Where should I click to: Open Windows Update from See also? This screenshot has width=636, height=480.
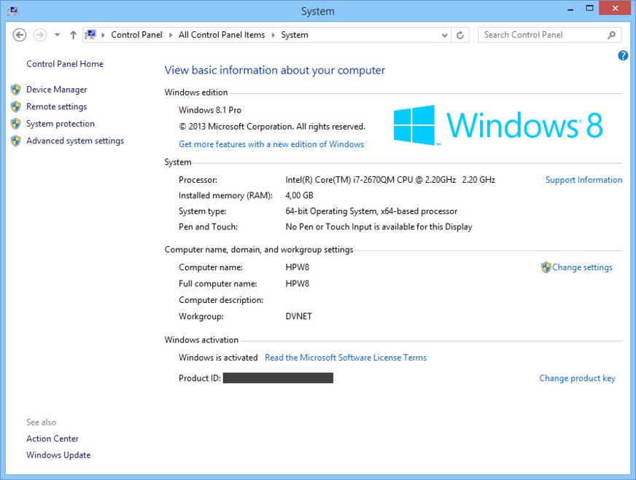pos(58,455)
